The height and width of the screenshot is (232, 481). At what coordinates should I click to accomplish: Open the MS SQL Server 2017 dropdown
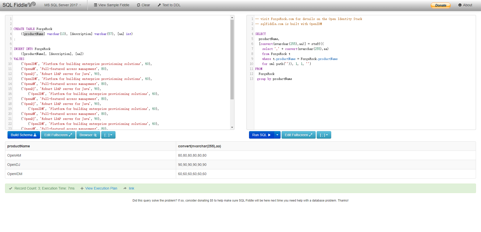[63, 5]
